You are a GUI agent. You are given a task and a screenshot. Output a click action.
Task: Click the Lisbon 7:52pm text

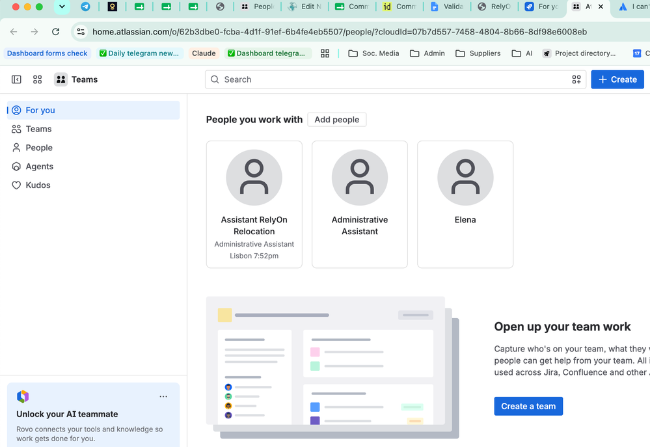[x=254, y=256]
